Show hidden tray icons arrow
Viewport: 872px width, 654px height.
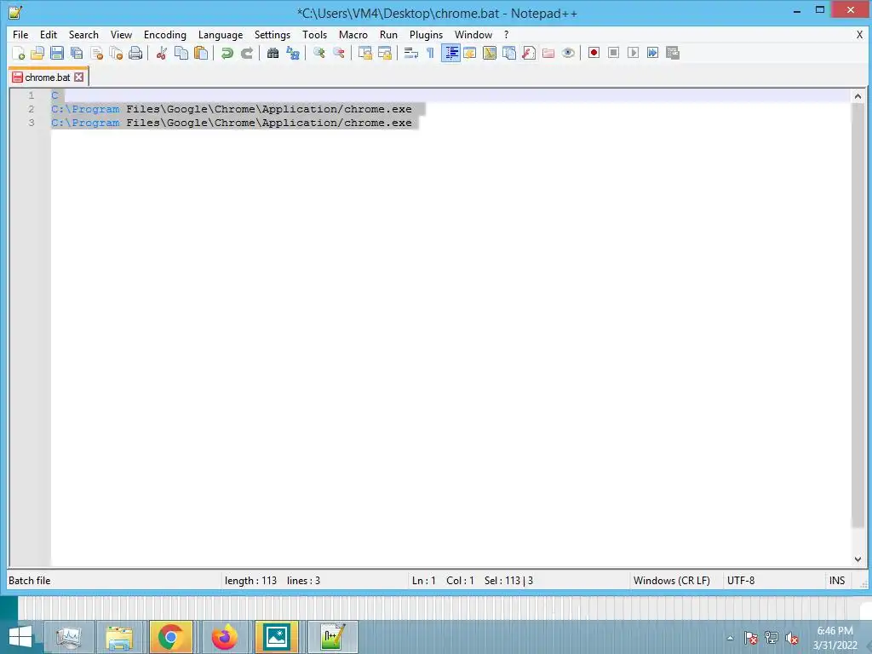coord(730,639)
